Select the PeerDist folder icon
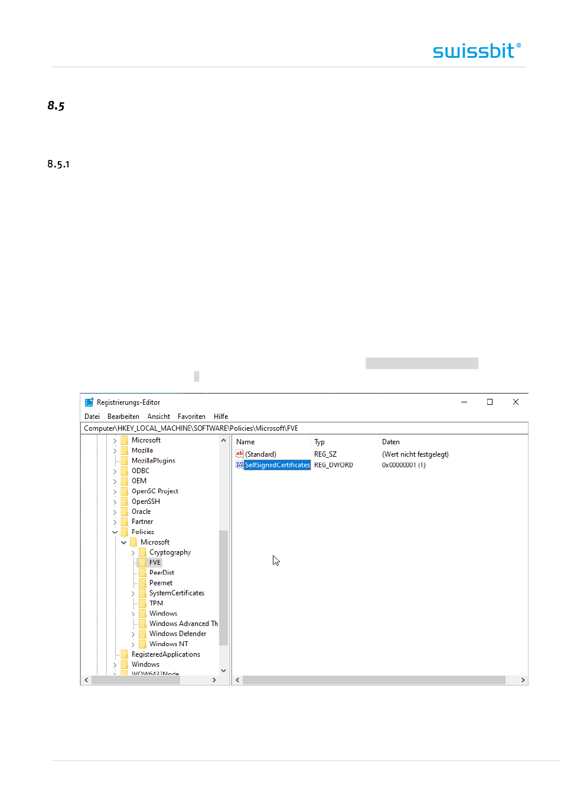The width and height of the screenshot is (561, 793). (142, 572)
